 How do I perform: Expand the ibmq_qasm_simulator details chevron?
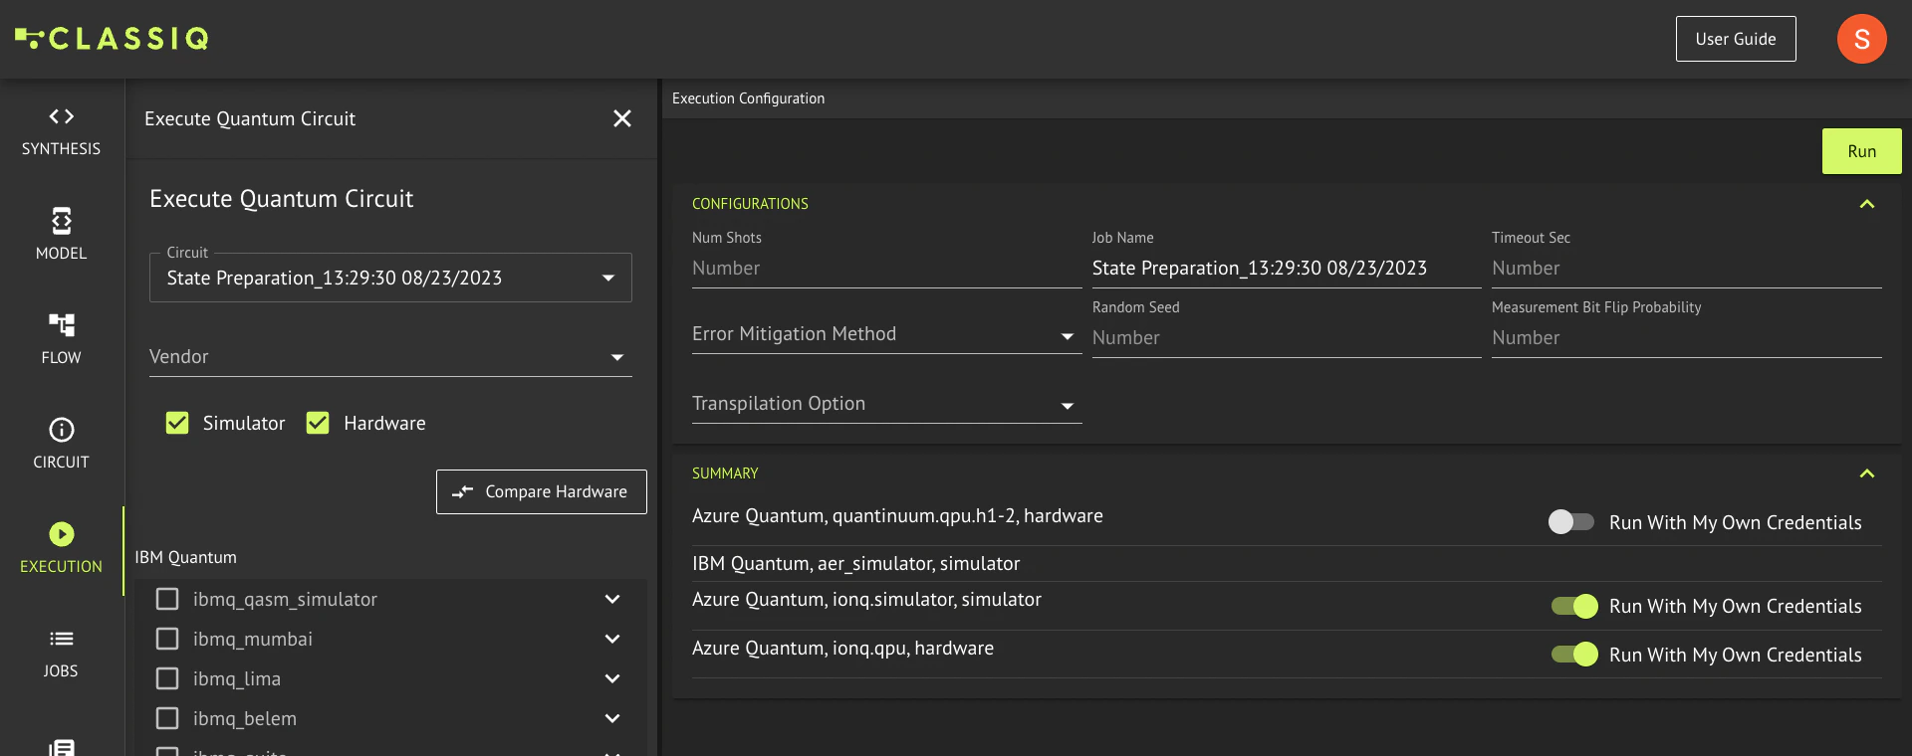point(612,599)
